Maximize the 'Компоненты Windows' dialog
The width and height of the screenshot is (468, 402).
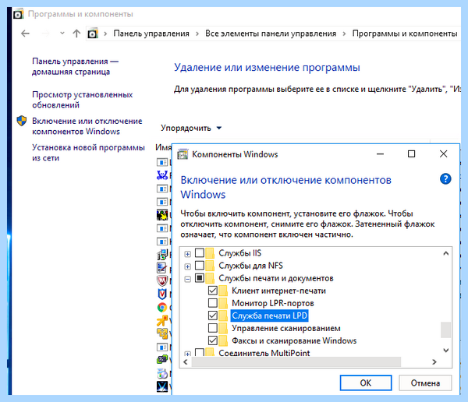411,154
